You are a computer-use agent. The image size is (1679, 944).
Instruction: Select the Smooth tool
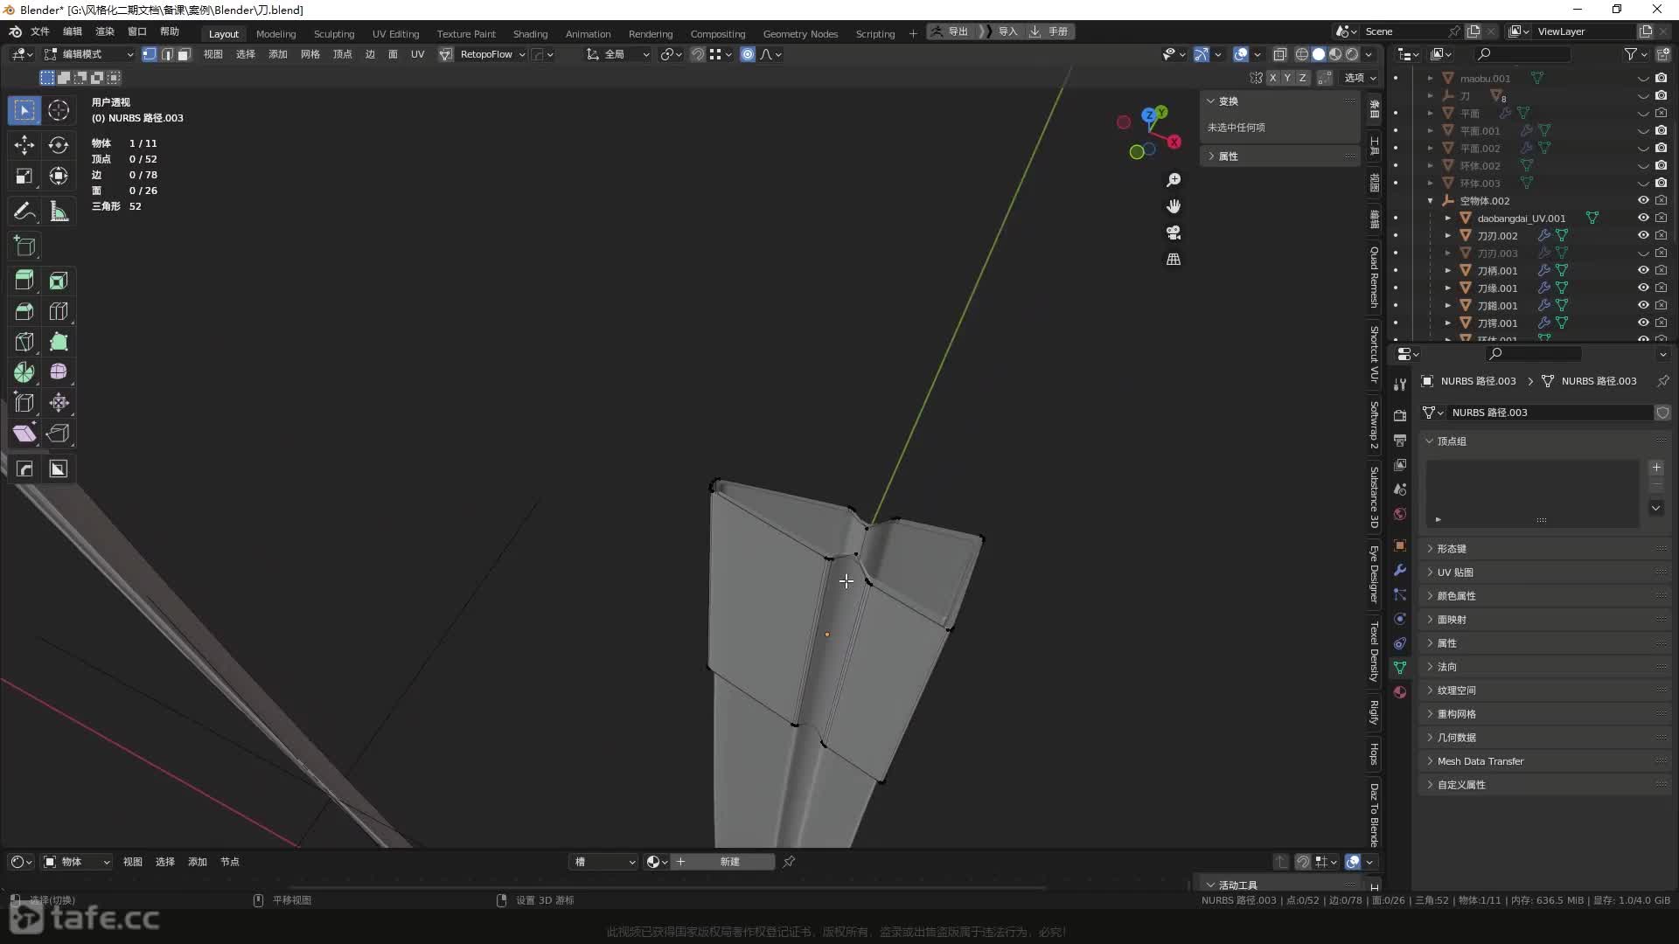tap(59, 372)
